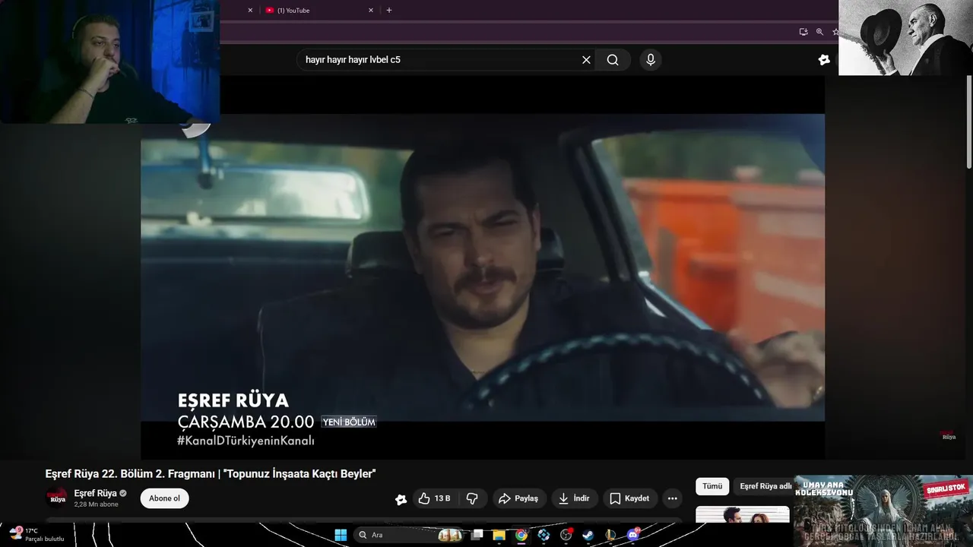Save the video with Kaydet
The image size is (973, 547).
coord(630,498)
